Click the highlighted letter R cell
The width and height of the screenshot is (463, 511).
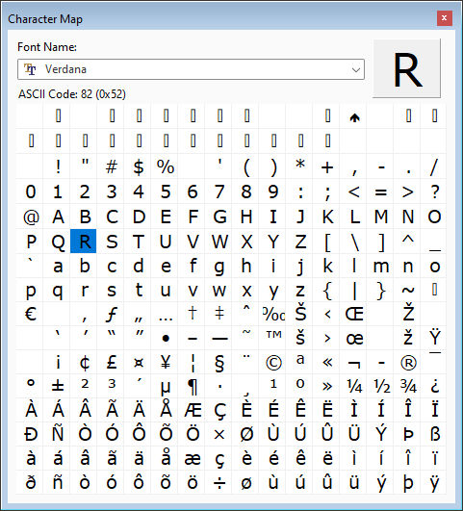(x=84, y=242)
